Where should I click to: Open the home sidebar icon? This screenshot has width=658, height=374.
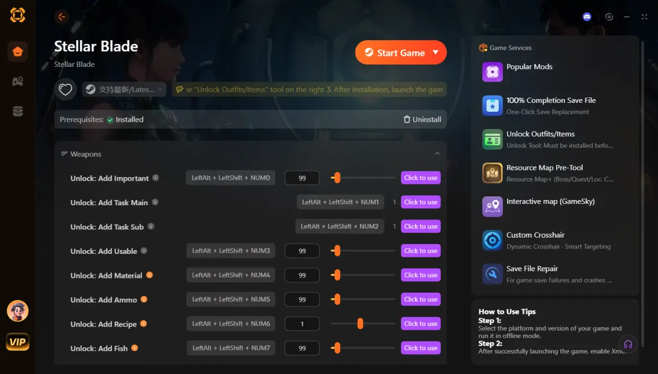point(18,52)
